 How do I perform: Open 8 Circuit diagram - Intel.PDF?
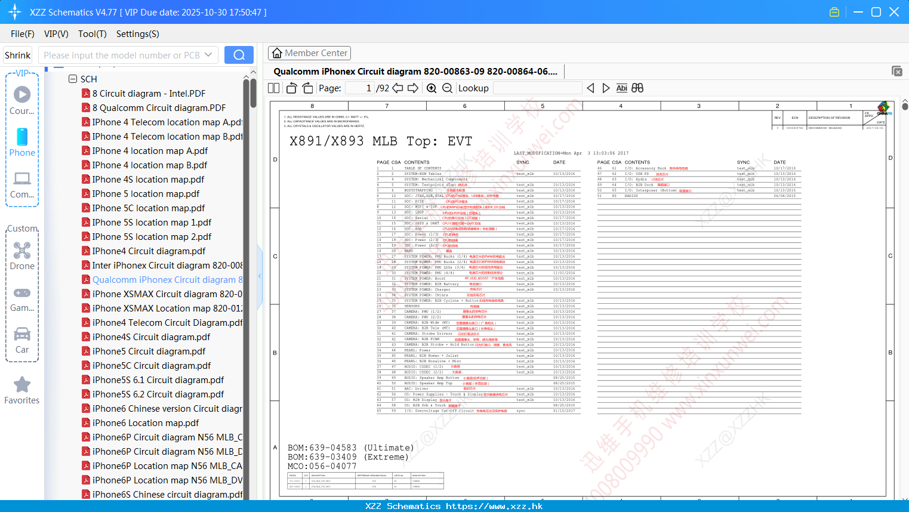coord(149,93)
